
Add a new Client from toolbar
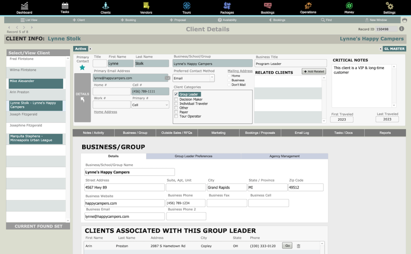click(79, 20)
